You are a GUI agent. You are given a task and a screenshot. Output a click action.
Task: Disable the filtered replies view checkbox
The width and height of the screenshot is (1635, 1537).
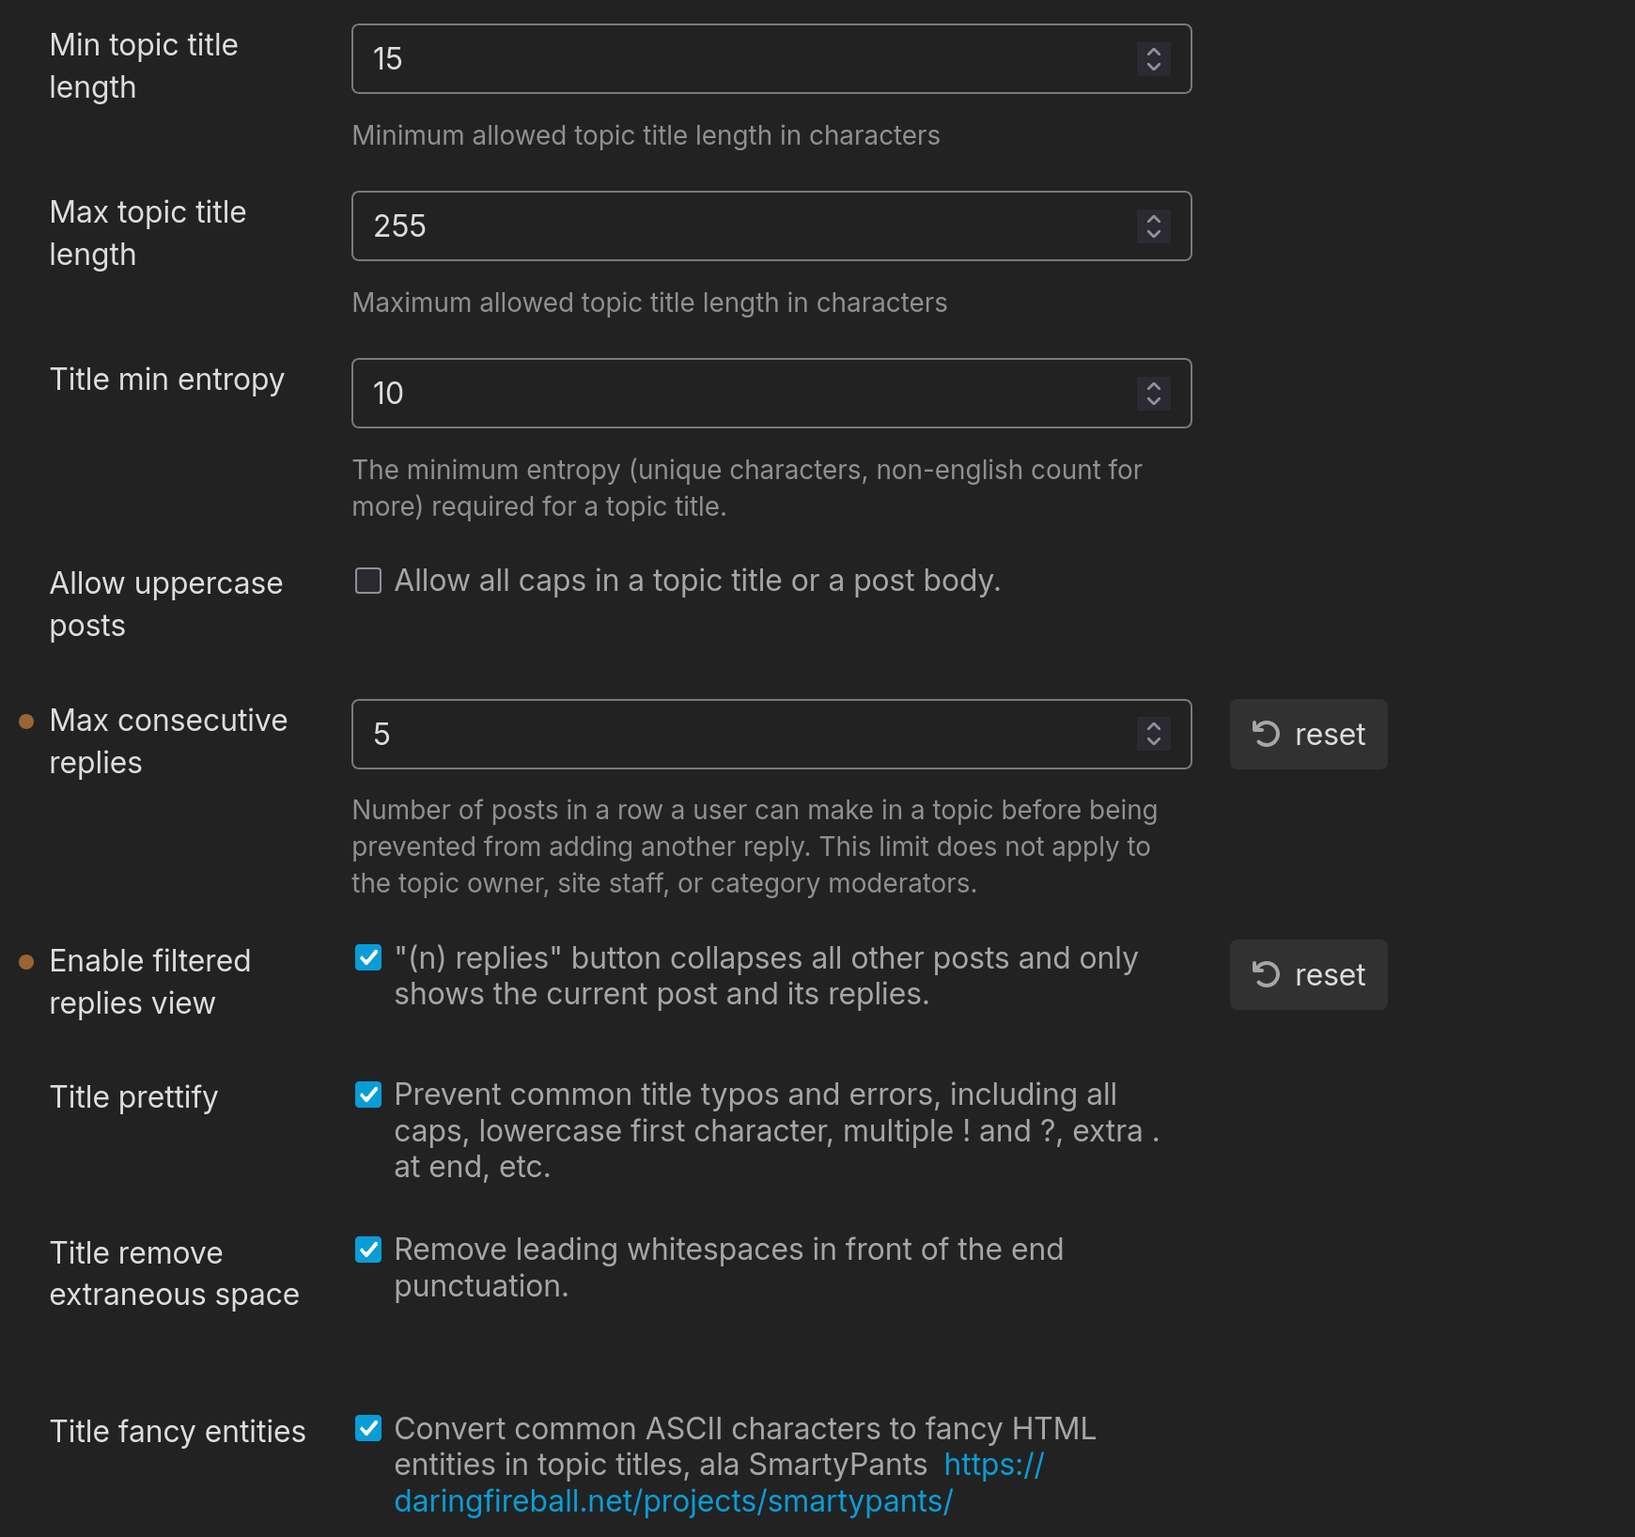368,958
